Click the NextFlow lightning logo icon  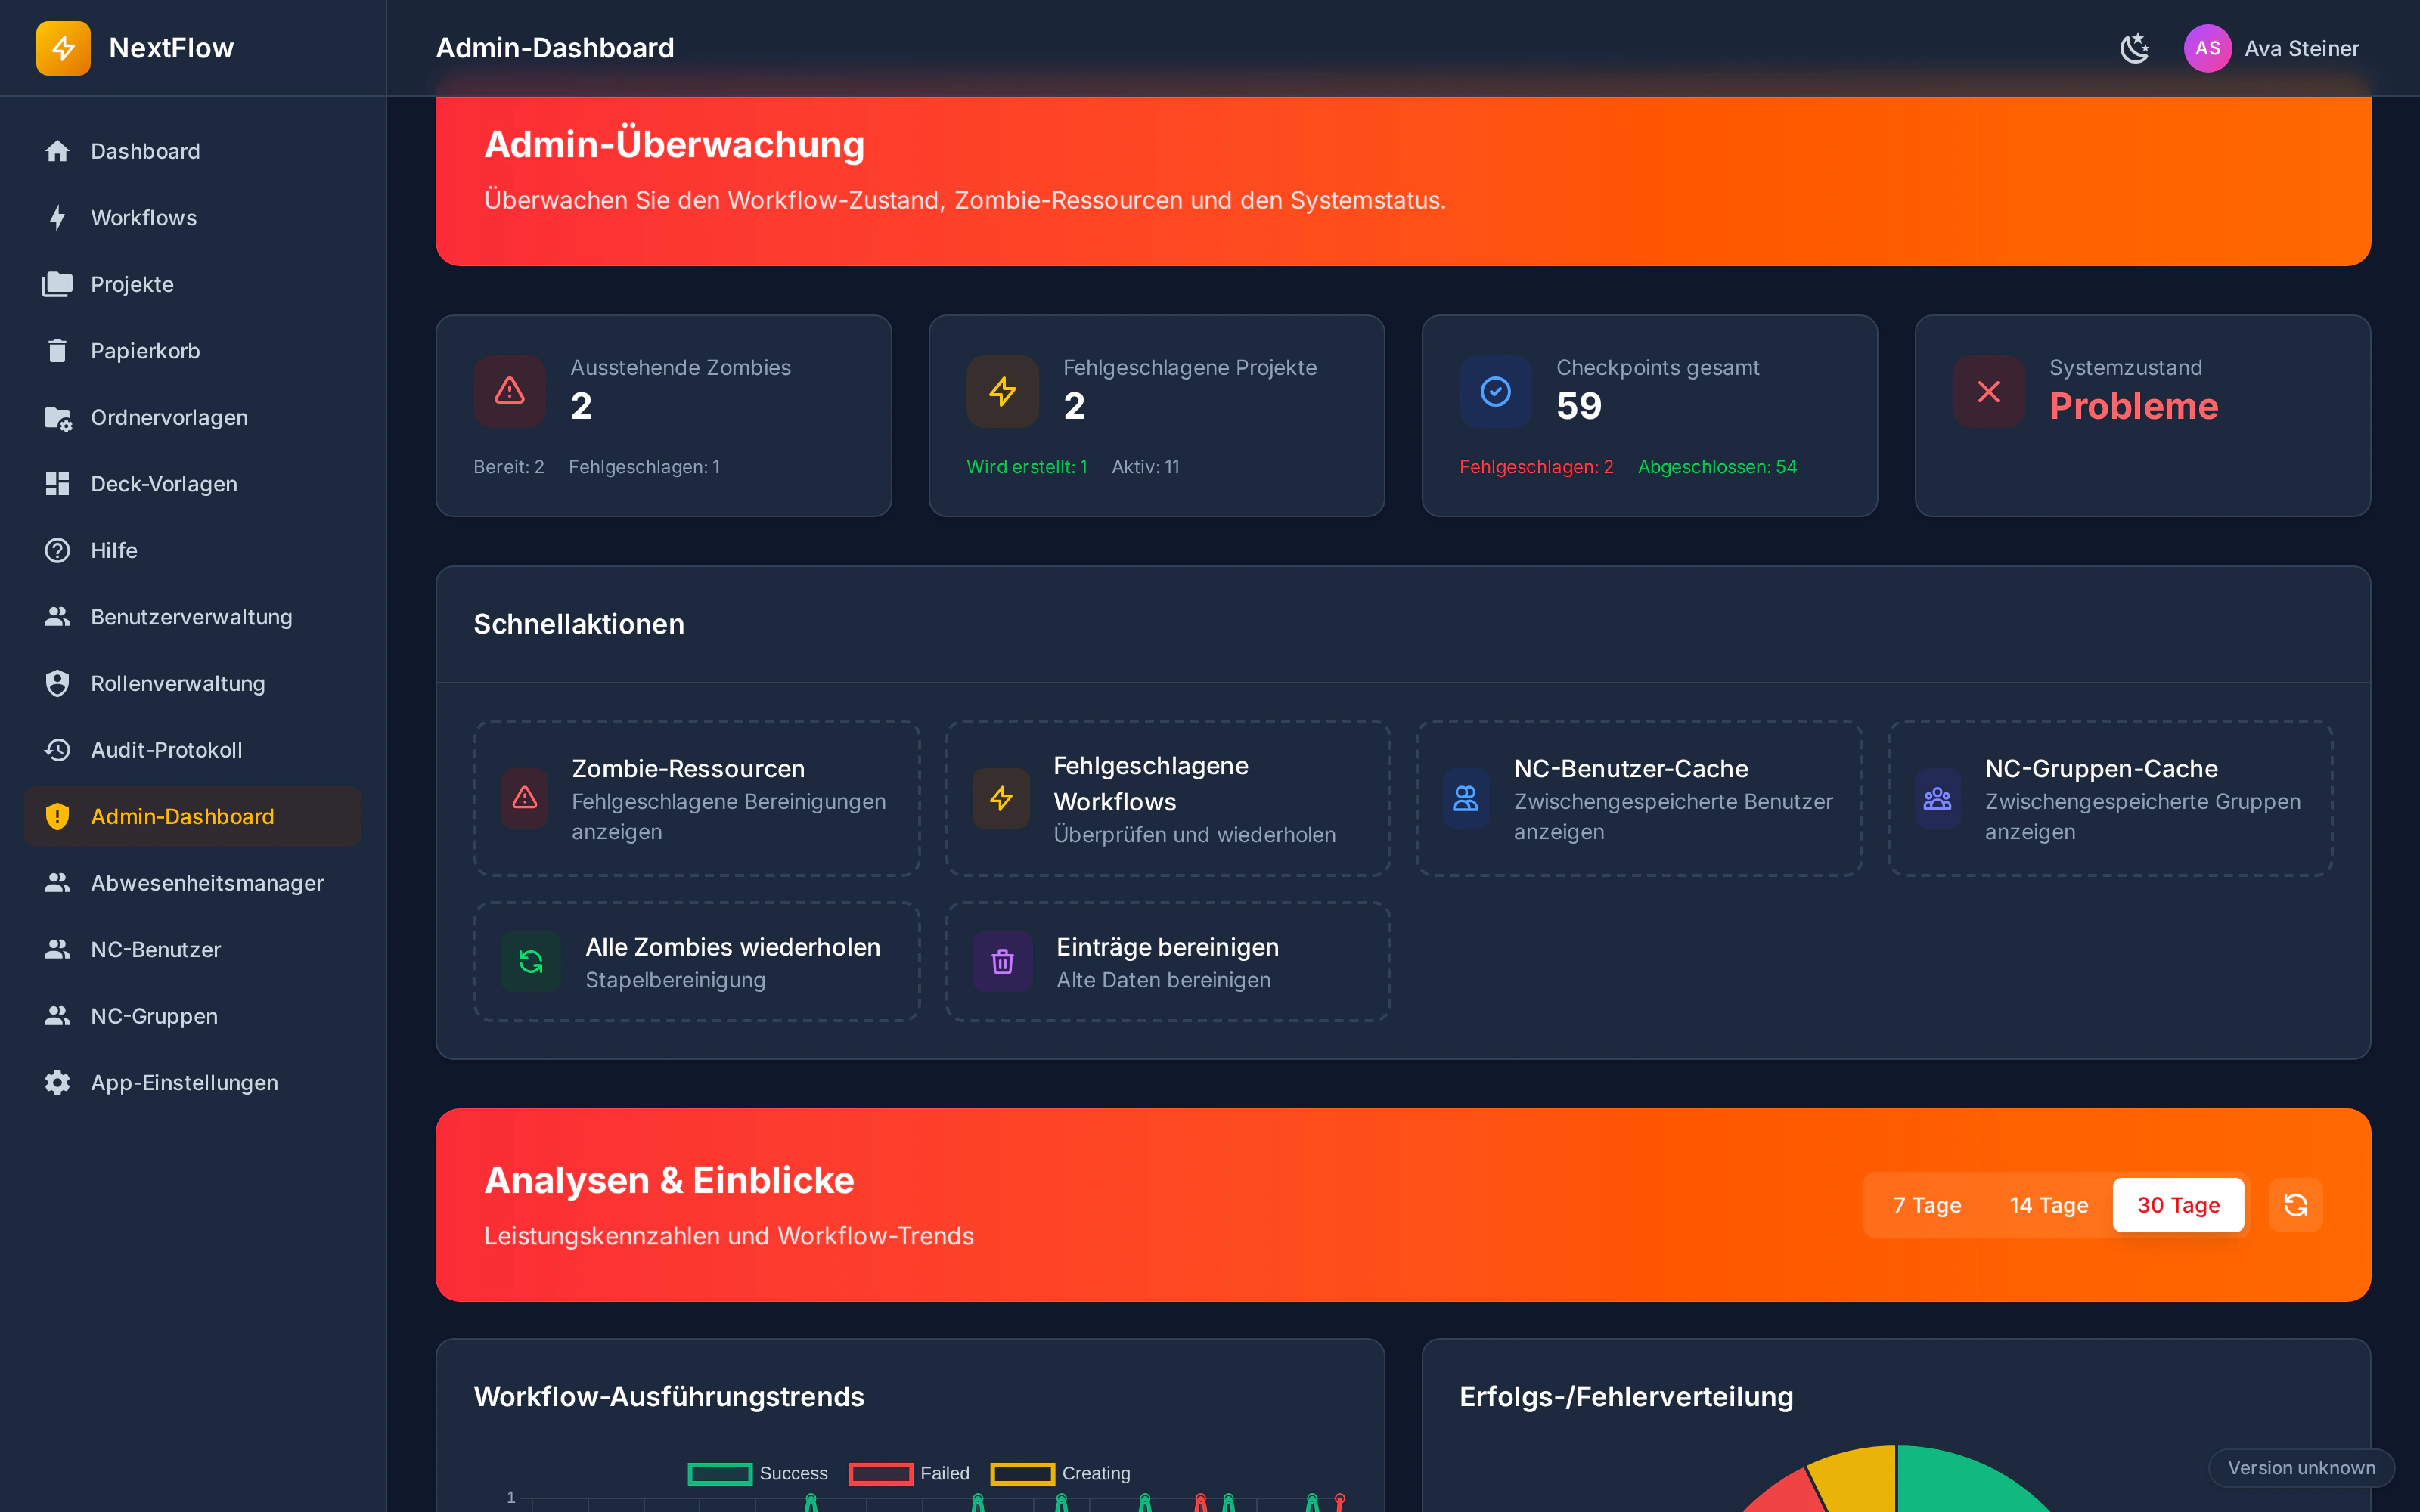click(x=63, y=48)
